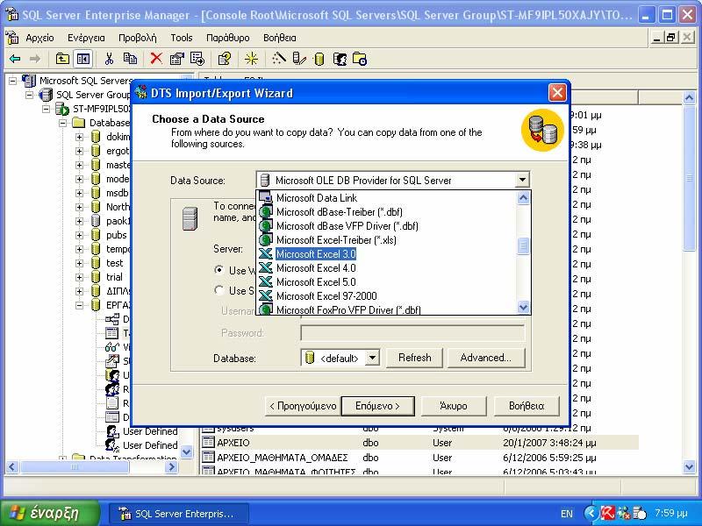Viewport: 702px width, 526px height.
Task: Select the Microsoft Excel 97-2000 list entry
Action: coord(326,296)
